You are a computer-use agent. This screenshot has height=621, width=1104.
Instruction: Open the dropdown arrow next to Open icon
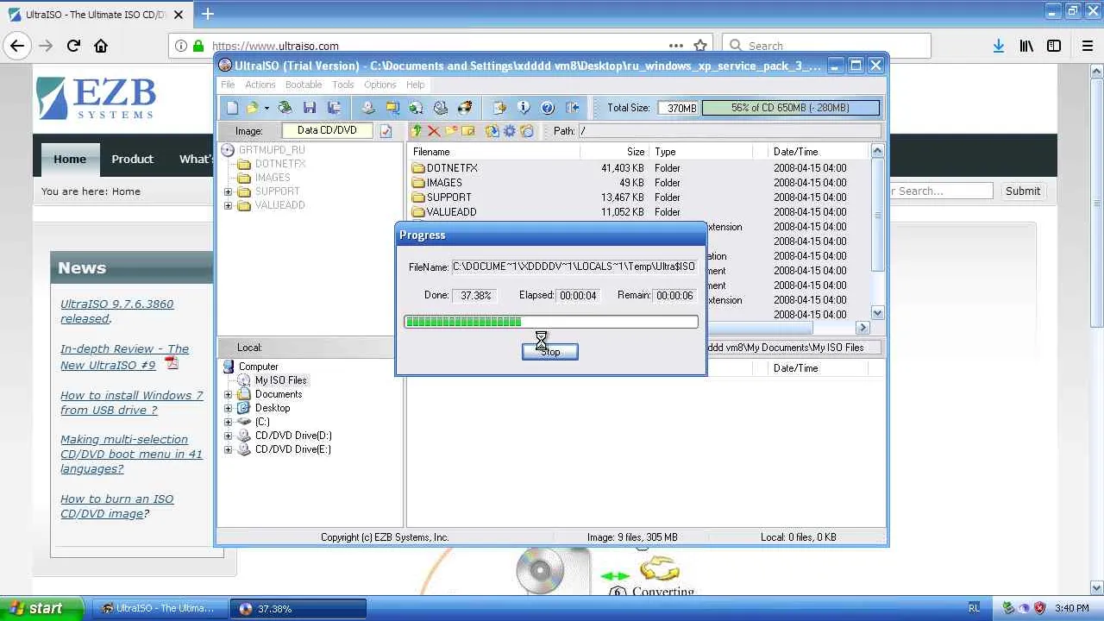click(x=267, y=108)
